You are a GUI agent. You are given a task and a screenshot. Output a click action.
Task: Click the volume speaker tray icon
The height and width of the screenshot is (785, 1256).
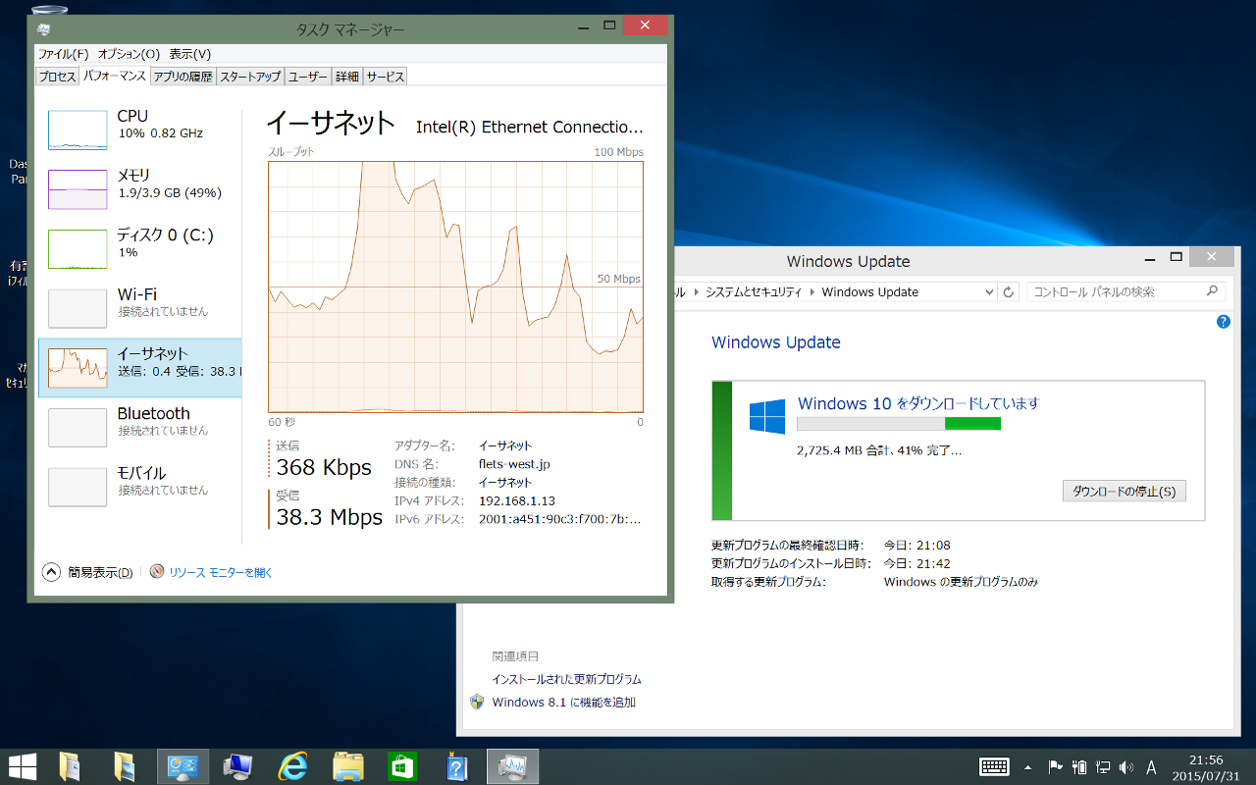1125,767
